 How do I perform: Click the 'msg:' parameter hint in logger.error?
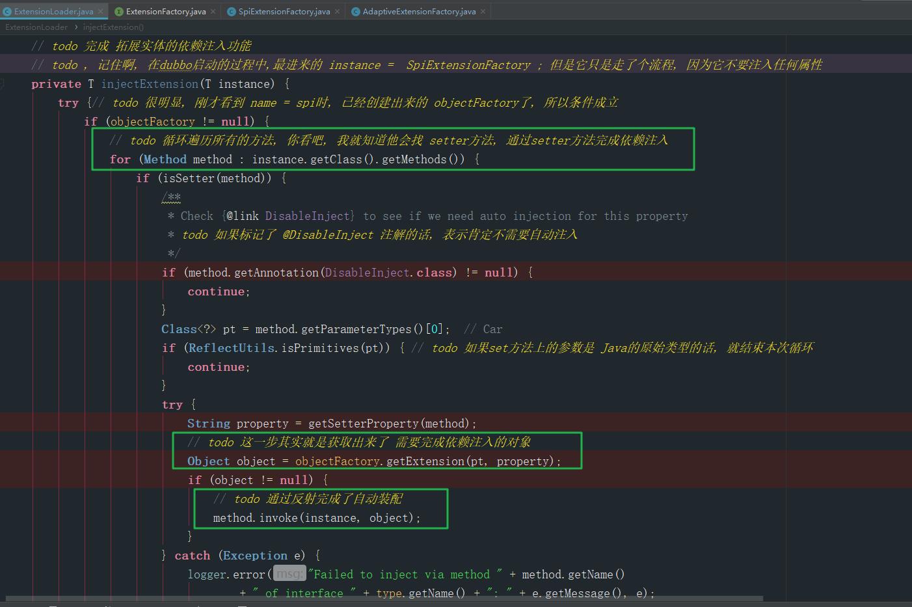tap(289, 574)
